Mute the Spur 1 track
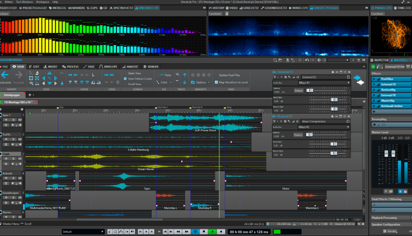Screen dimensions: 412x236 (x=6, y=120)
